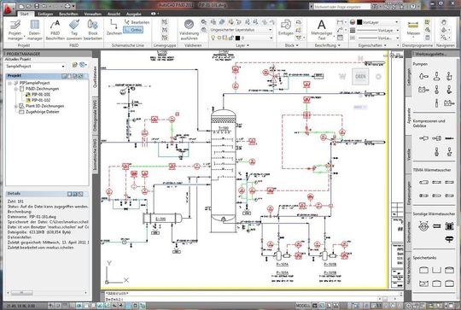Click the Block bearbeiten tool
This screenshot has width=461, height=310.
pyautogui.click(x=93, y=30)
